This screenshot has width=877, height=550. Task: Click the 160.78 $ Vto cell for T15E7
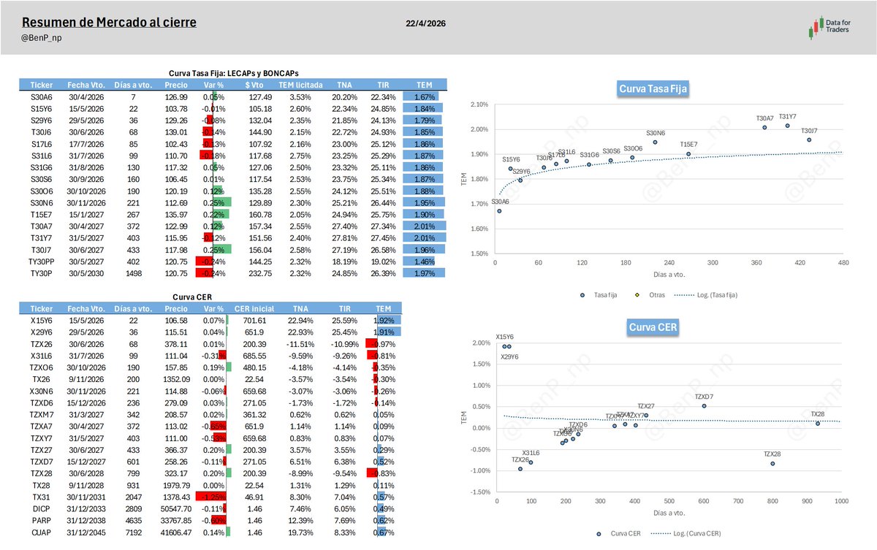(x=259, y=214)
